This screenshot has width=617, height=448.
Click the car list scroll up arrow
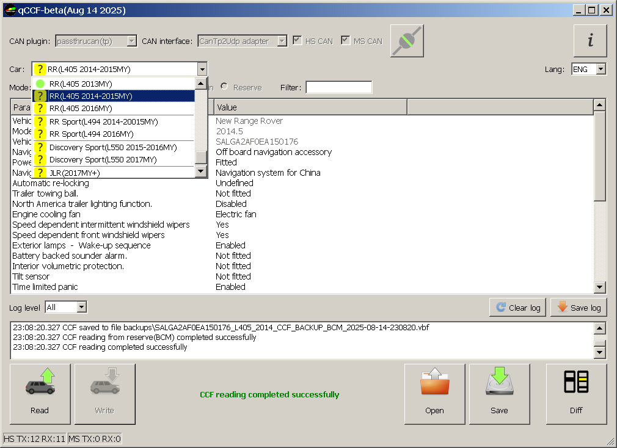[201, 83]
